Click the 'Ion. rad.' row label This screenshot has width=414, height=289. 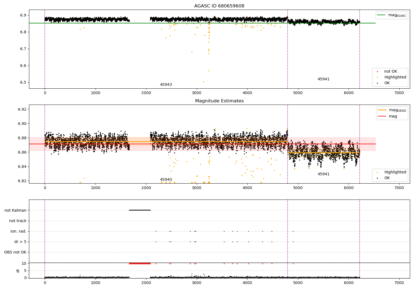18,231
